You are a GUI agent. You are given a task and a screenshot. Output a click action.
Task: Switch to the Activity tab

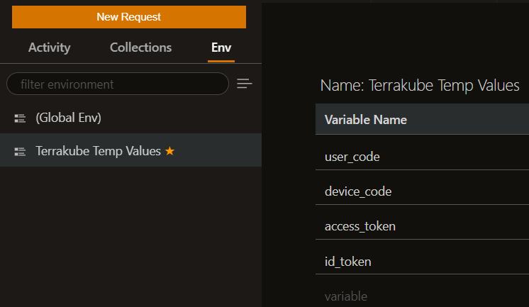pos(49,48)
